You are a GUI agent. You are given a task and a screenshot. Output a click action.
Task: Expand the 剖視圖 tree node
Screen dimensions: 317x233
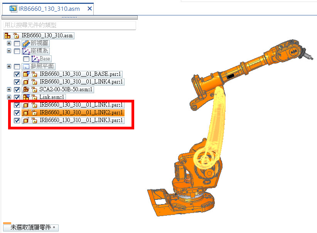pos(9,43)
